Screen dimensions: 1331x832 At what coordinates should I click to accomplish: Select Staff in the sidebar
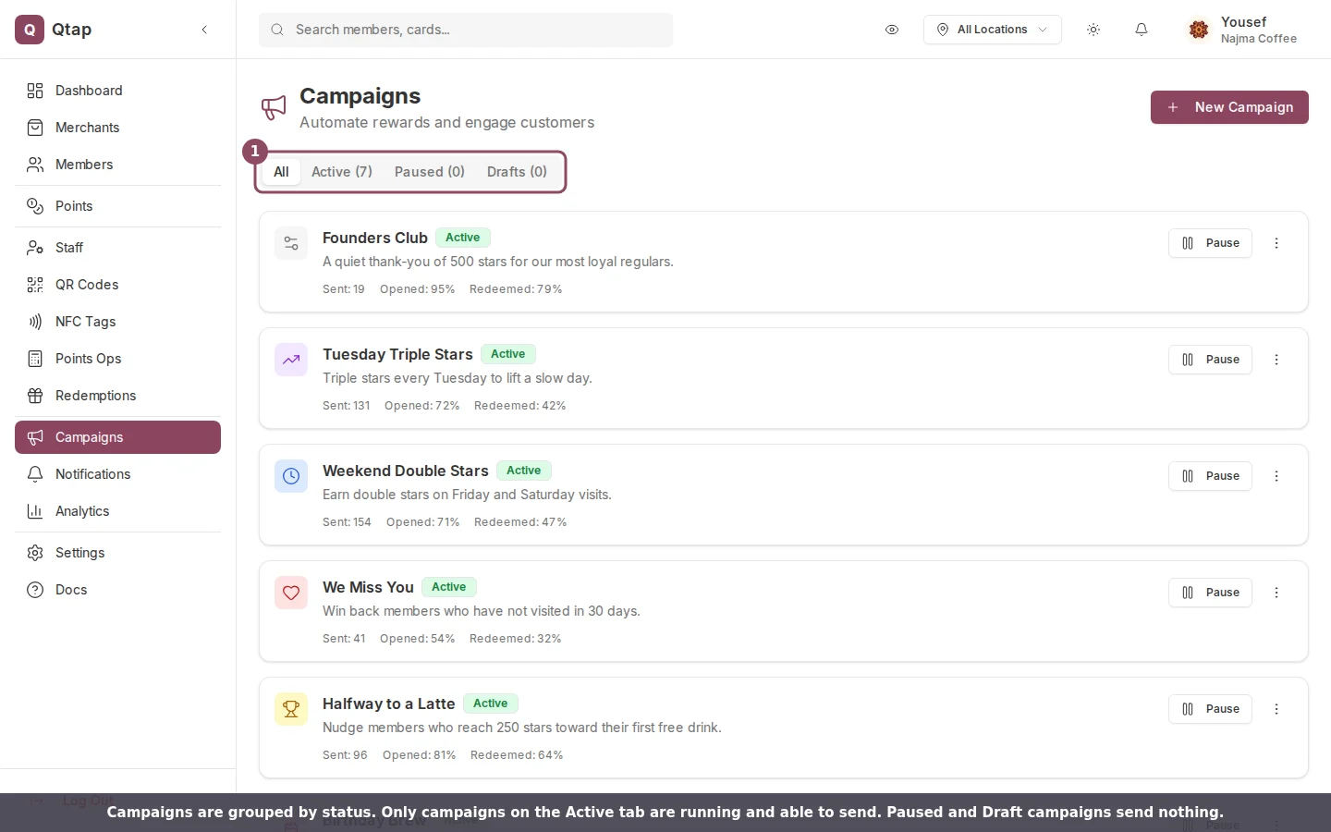tap(117, 248)
